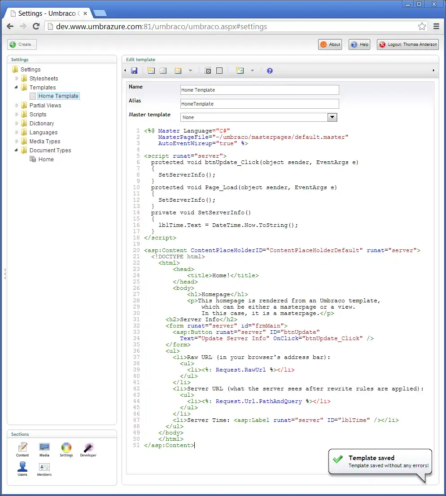Select the Home document type
The width and height of the screenshot is (446, 496).
pos(46,159)
